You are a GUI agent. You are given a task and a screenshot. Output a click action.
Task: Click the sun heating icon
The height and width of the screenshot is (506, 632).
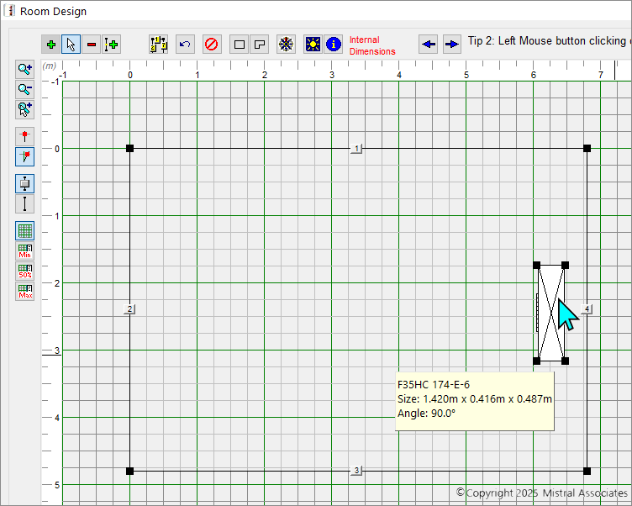[x=313, y=45]
